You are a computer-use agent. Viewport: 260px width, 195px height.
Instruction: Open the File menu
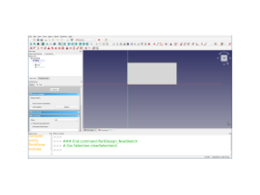pos(30,37)
